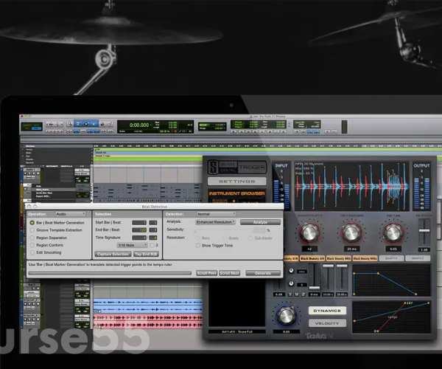
Task: Tick the triplet '3' checkbox beside 1/16 Note
Action: pyautogui.click(x=152, y=245)
